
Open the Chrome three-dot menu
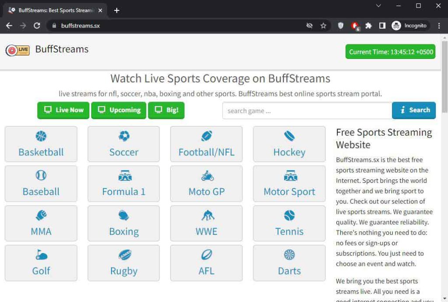[439, 26]
